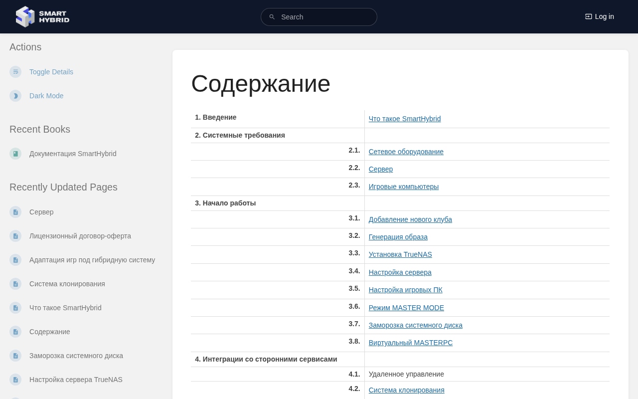Viewport: 638px width, 399px height.
Task: Focus the Search input field
Action: click(x=319, y=17)
